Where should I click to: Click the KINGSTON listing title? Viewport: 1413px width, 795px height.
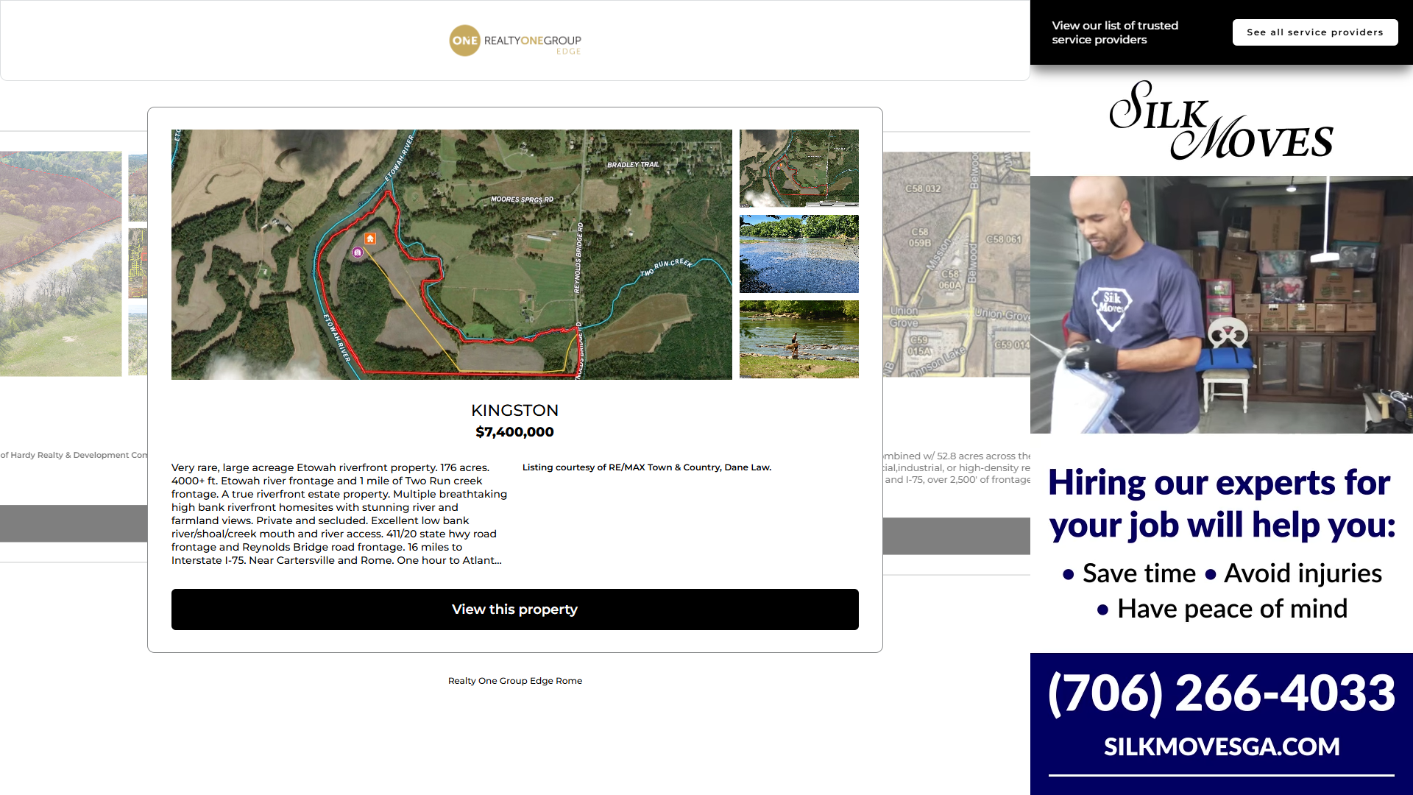514,410
